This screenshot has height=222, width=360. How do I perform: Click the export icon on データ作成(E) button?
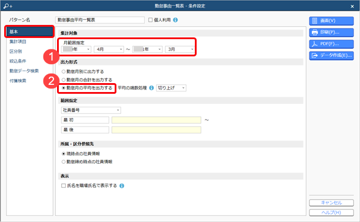point(315,56)
